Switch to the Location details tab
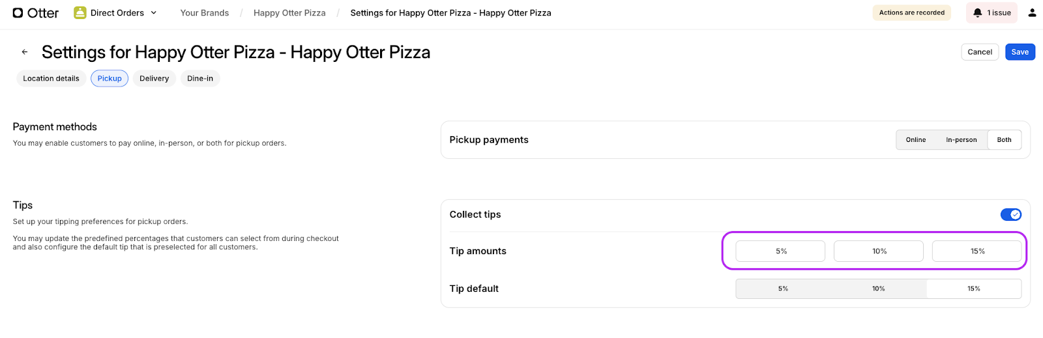The width and height of the screenshot is (1043, 338). coord(51,79)
